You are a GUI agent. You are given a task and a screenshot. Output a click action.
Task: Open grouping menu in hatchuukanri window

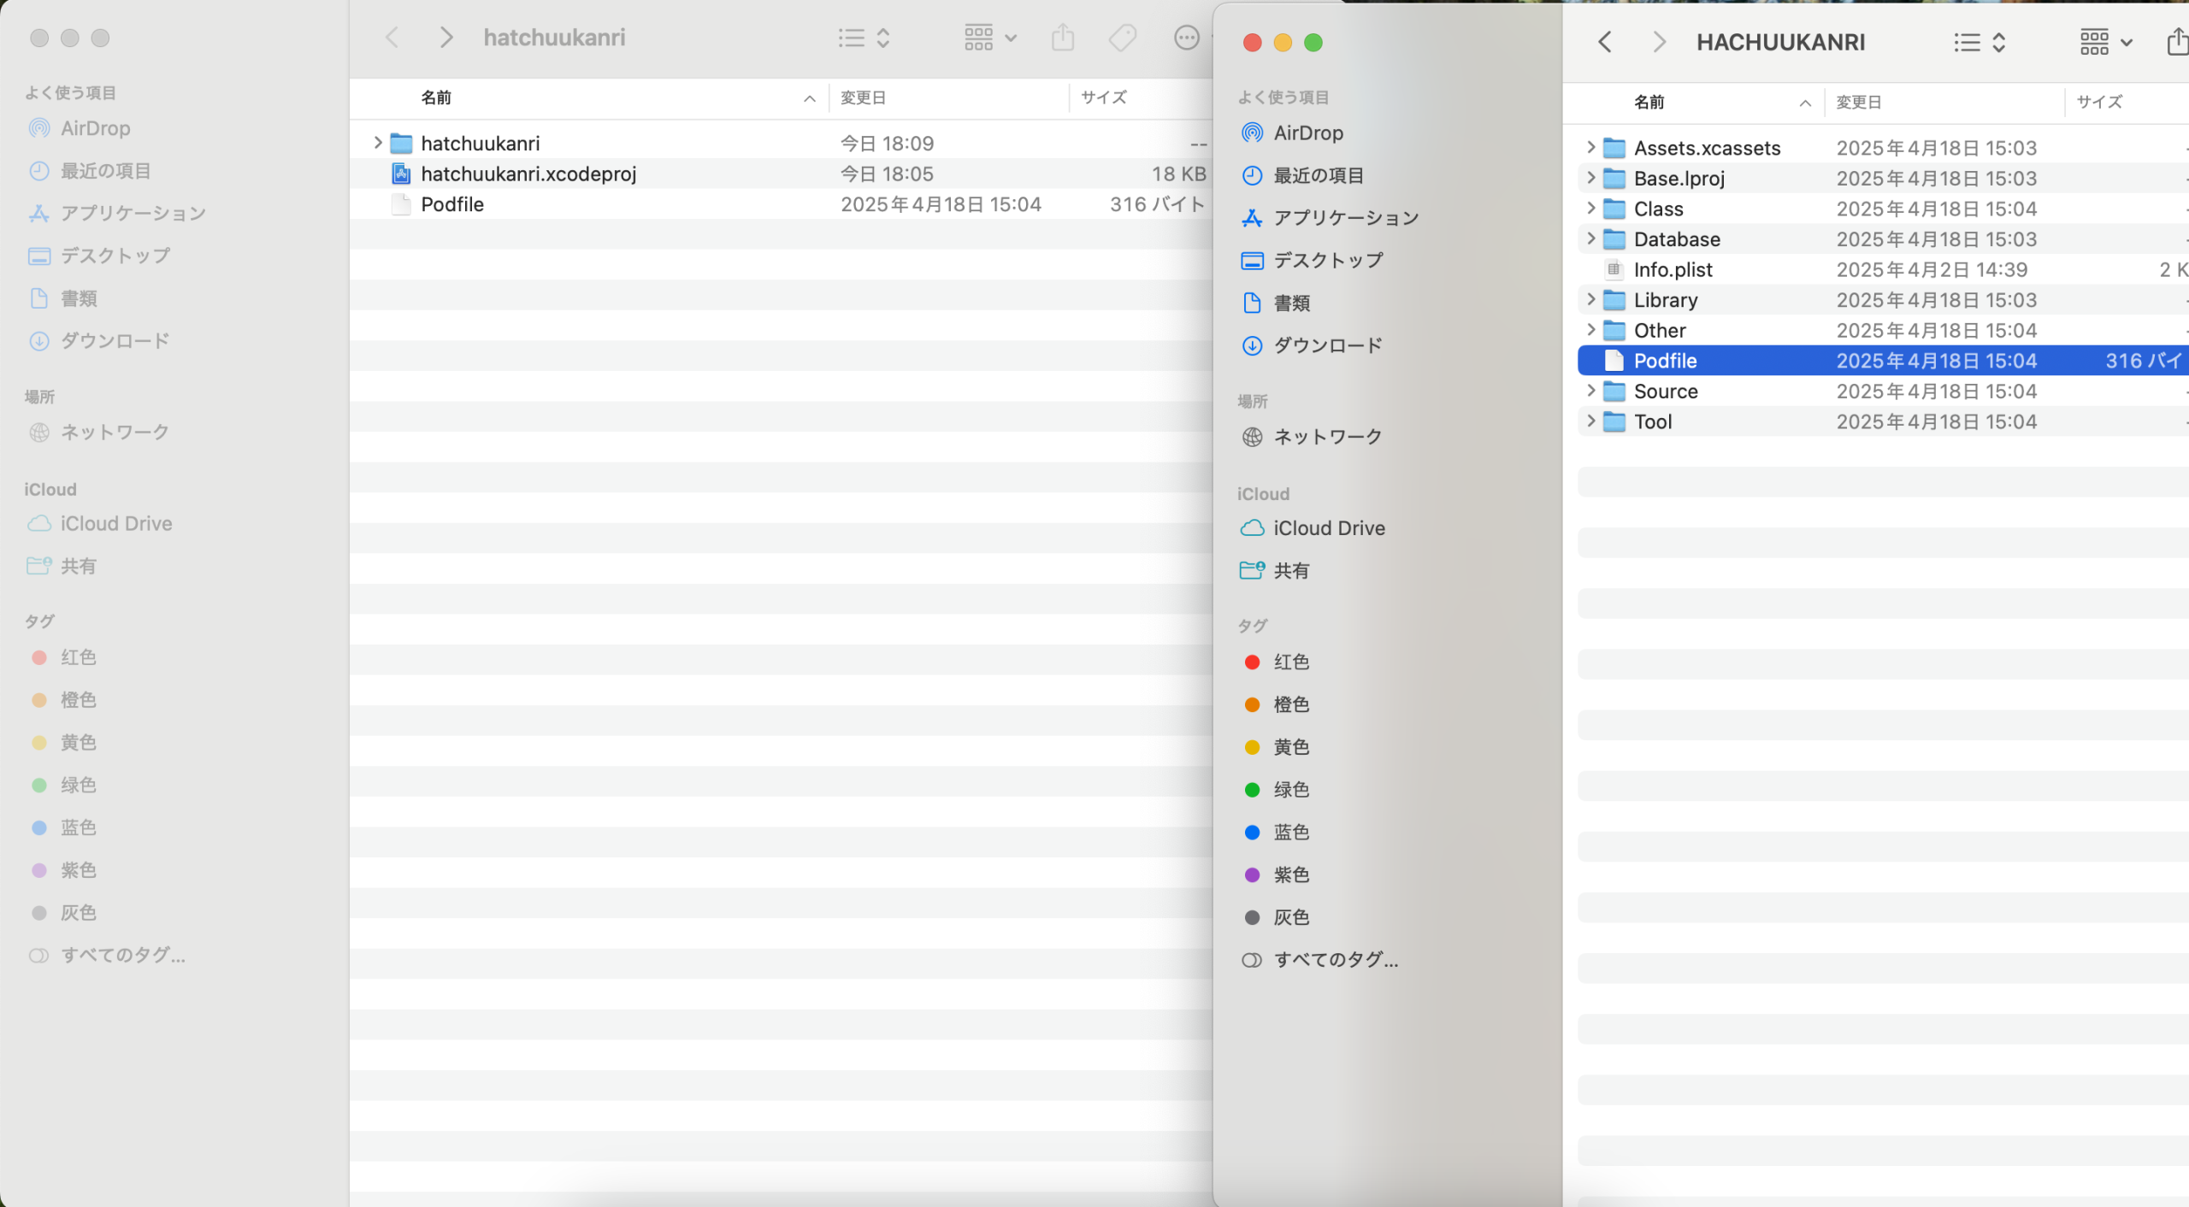[990, 38]
